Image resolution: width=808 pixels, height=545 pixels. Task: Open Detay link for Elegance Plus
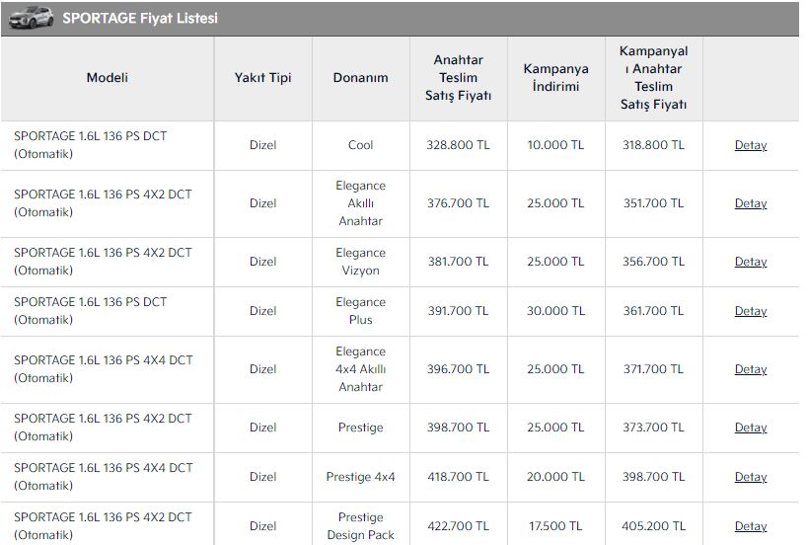tap(751, 311)
